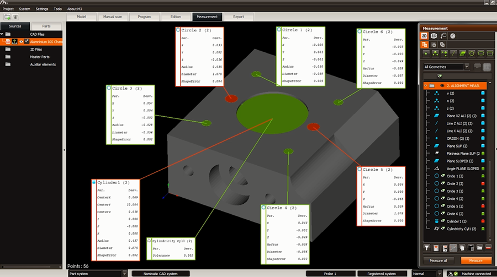The height and width of the screenshot is (277, 497).
Task: Toggle checkbox for Aluminium IGS file
Action: [x=27, y=41]
